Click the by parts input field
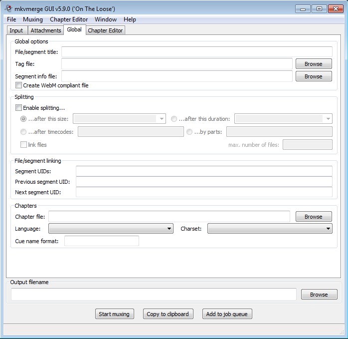Viewport: 348px width, 339px height. pos(279,132)
